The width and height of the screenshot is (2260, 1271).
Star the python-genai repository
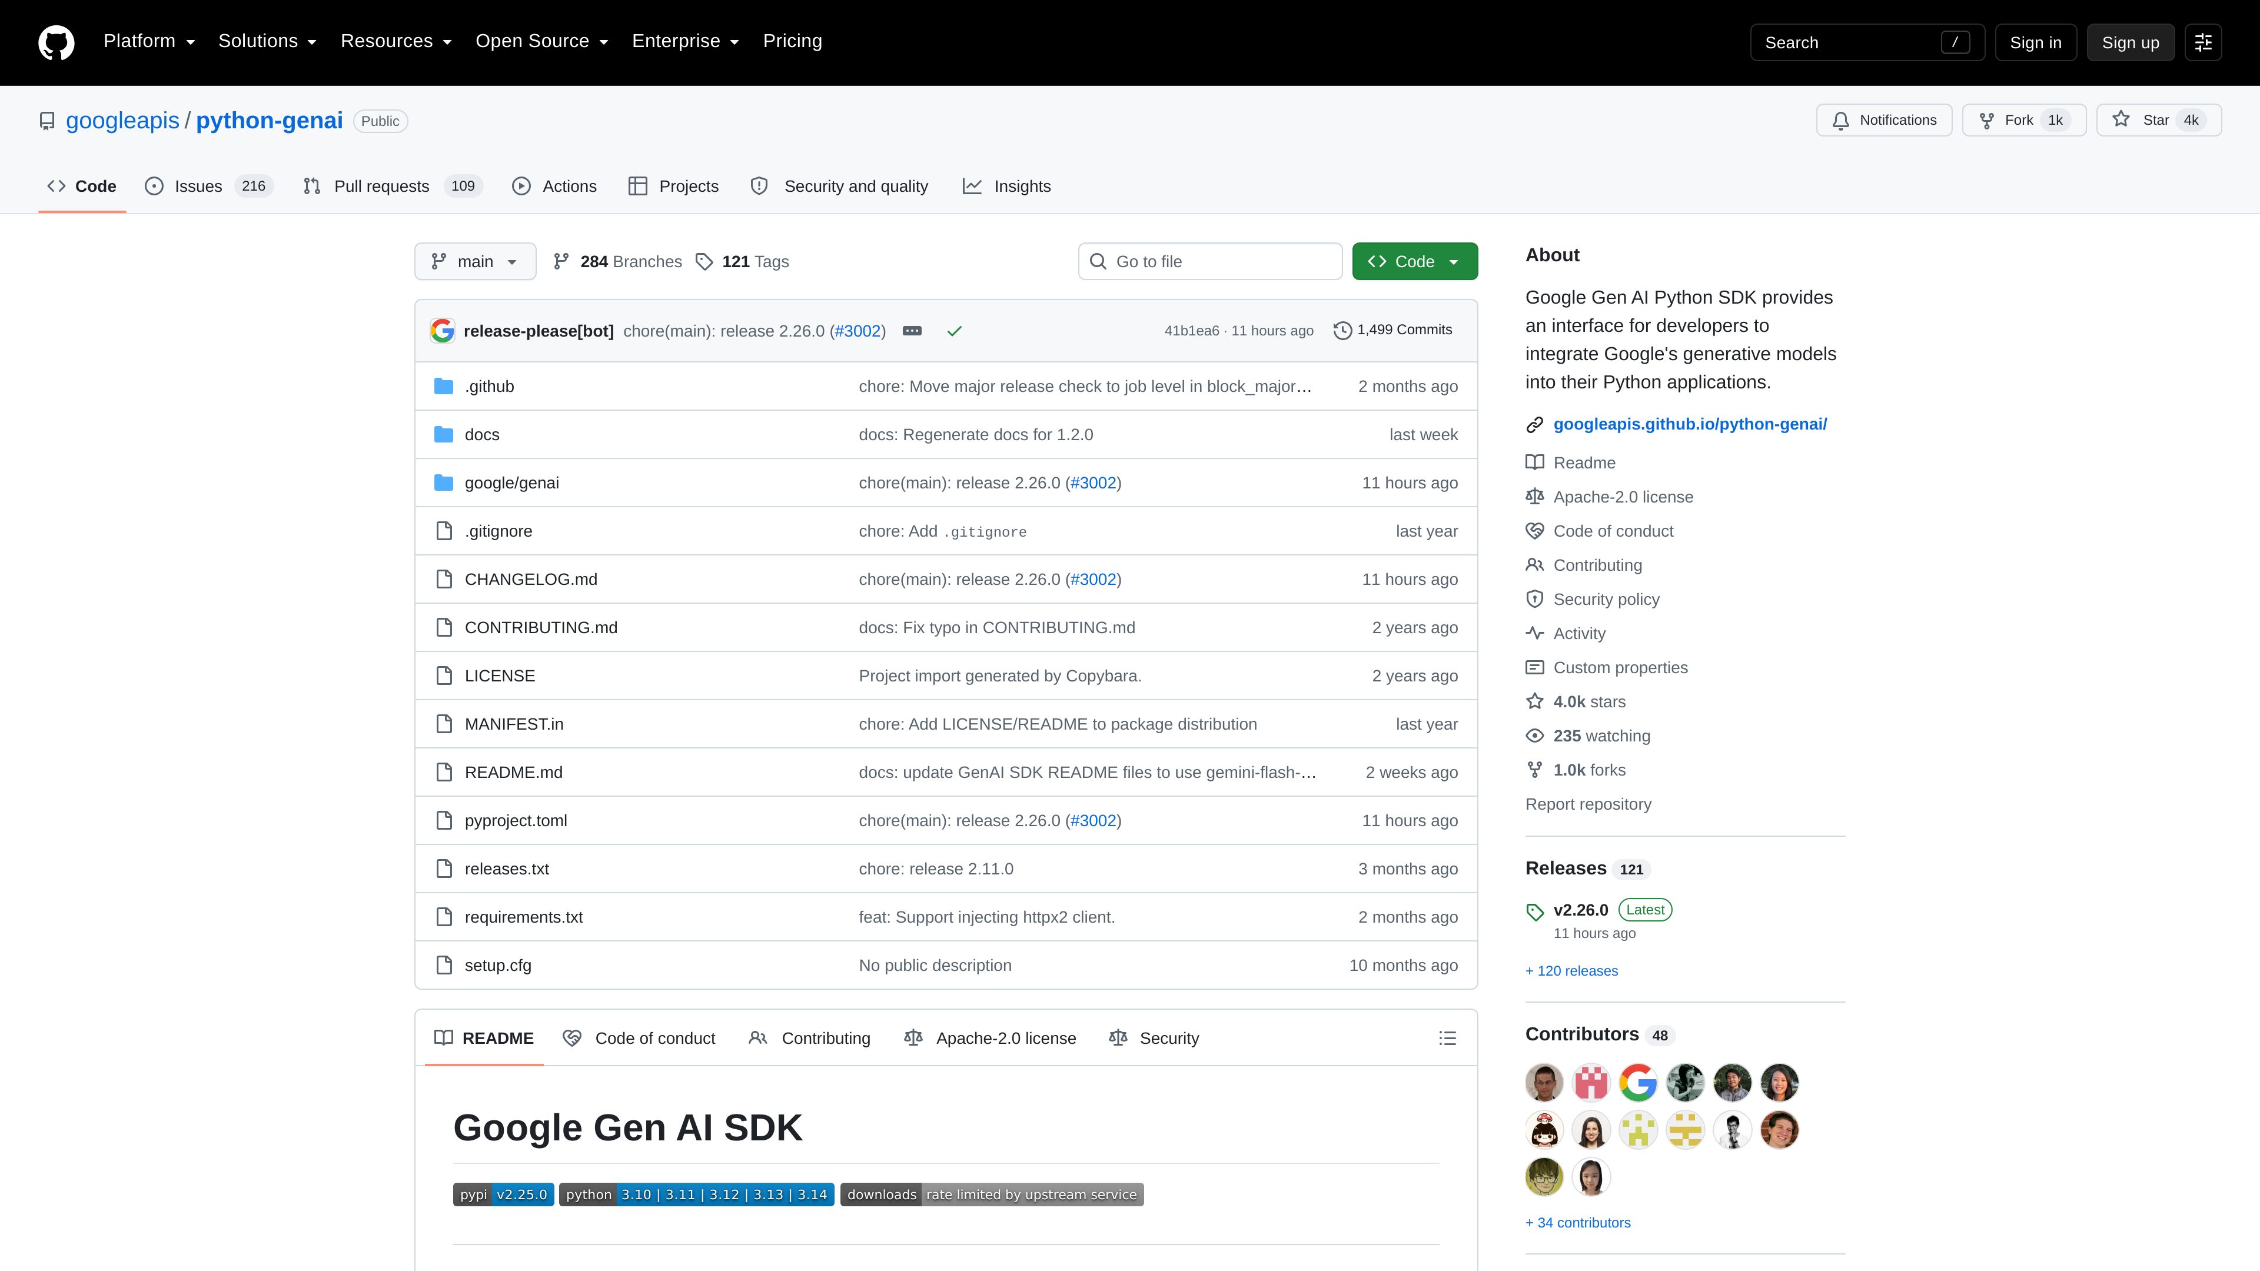click(x=2159, y=120)
